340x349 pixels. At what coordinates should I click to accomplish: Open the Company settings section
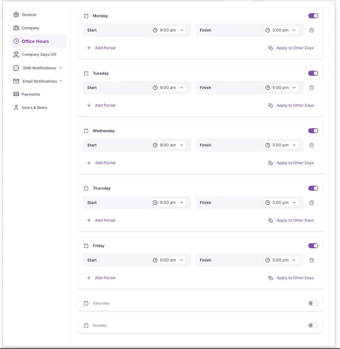(30, 28)
